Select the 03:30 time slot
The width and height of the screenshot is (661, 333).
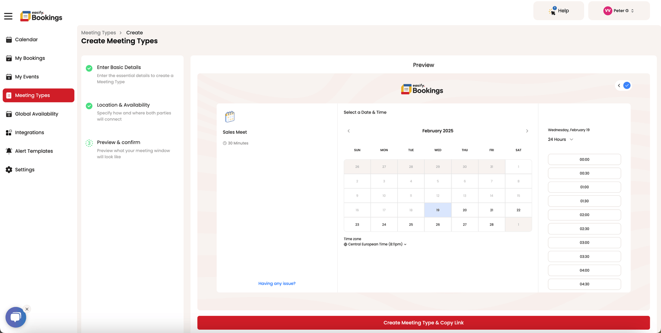coord(584,256)
